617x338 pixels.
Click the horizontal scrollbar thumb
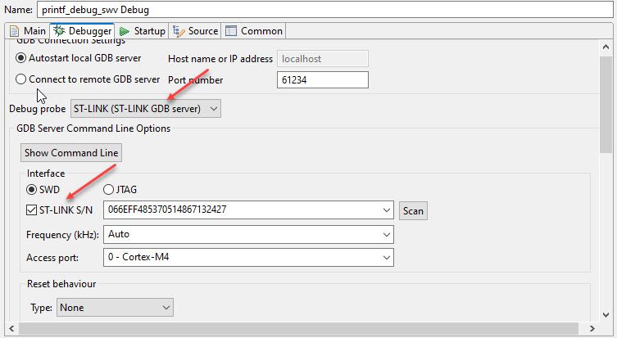(x=298, y=328)
